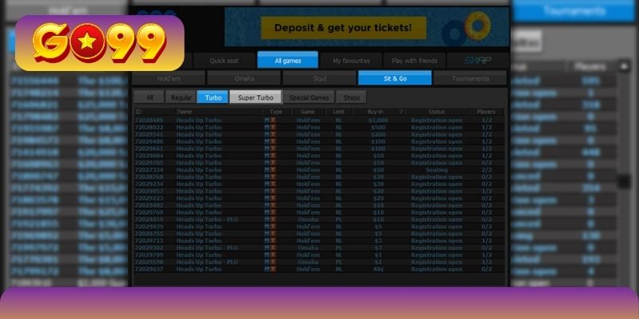Switch to the Sit & Go tab

point(395,78)
